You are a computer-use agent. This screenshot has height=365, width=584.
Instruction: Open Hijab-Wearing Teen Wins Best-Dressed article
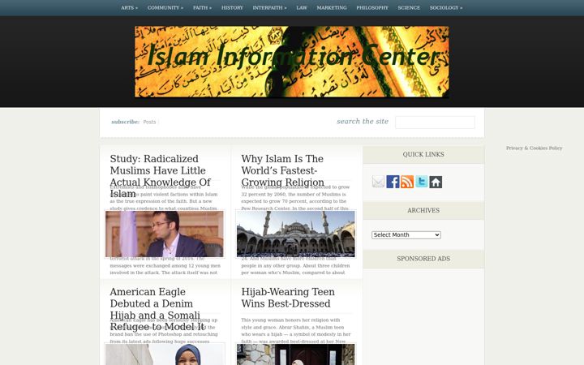point(288,298)
